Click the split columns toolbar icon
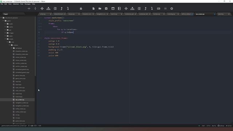 pos(113,9)
